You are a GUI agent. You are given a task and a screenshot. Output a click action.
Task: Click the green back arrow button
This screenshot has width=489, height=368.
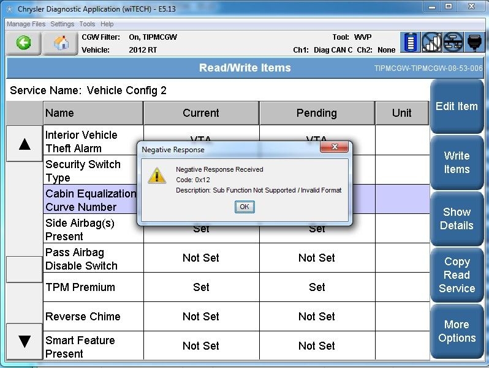pyautogui.click(x=23, y=43)
